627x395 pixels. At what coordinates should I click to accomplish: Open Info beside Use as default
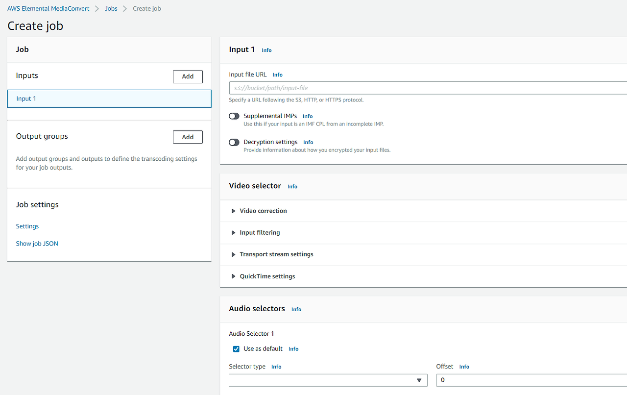293,349
